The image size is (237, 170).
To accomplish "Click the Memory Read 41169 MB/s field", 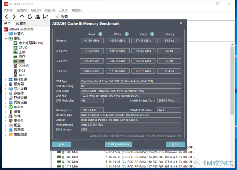I will (92, 40).
